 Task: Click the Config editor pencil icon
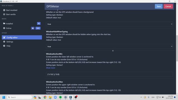[4, 37]
